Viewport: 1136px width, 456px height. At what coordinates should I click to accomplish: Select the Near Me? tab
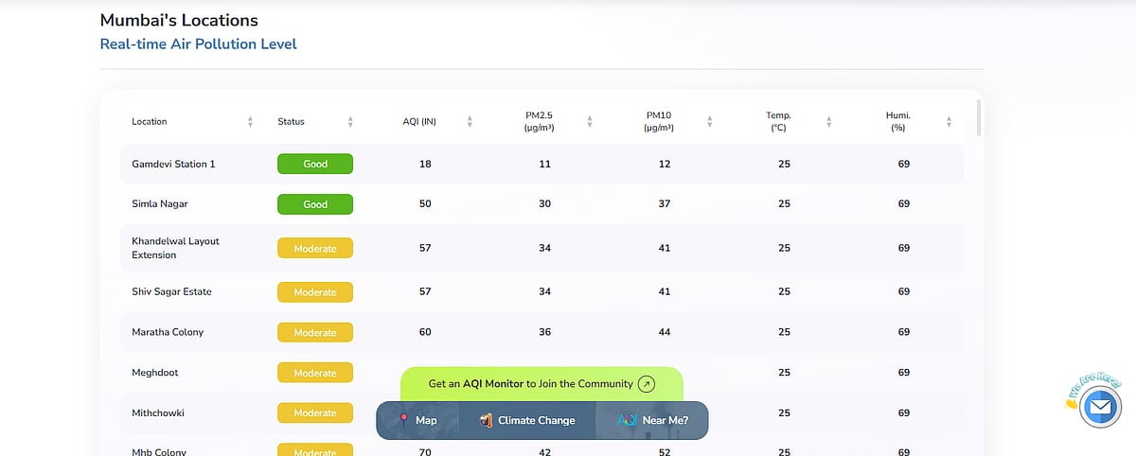652,420
